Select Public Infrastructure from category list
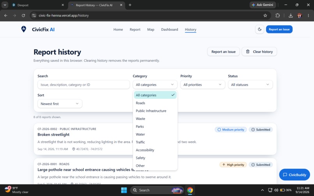314x196 pixels. click(x=155, y=111)
